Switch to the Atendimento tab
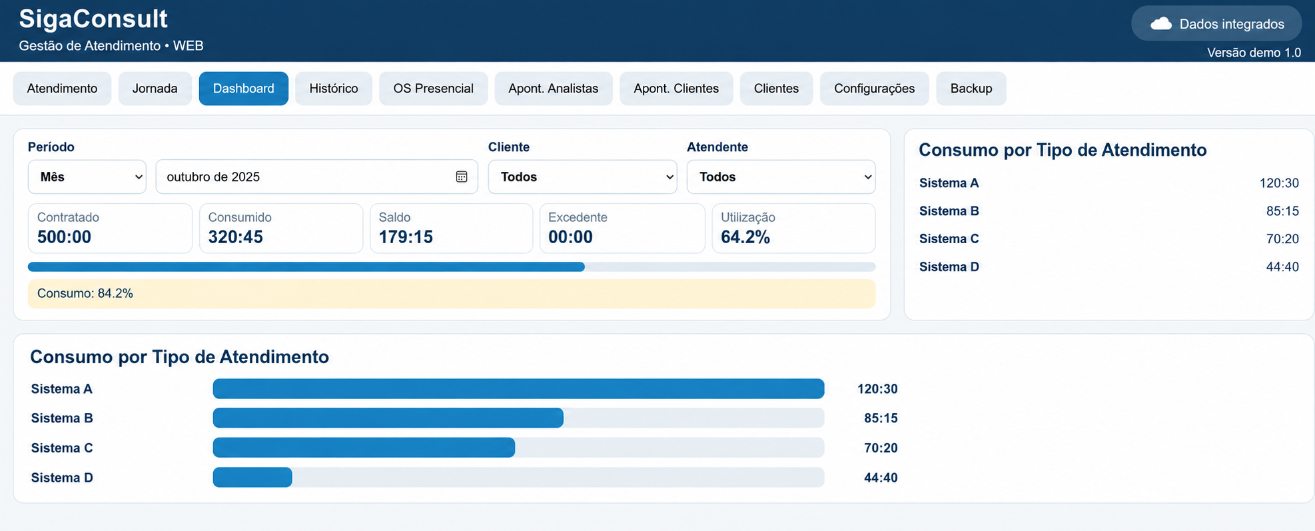This screenshot has height=531, width=1315. tap(62, 89)
